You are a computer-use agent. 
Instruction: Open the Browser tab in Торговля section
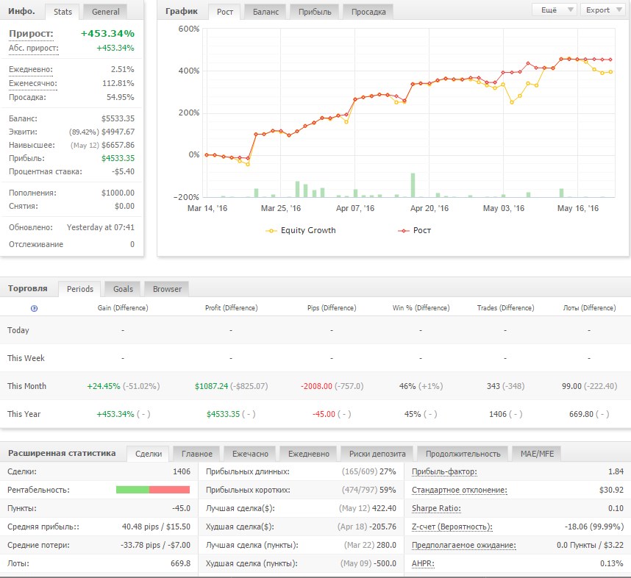[167, 289]
